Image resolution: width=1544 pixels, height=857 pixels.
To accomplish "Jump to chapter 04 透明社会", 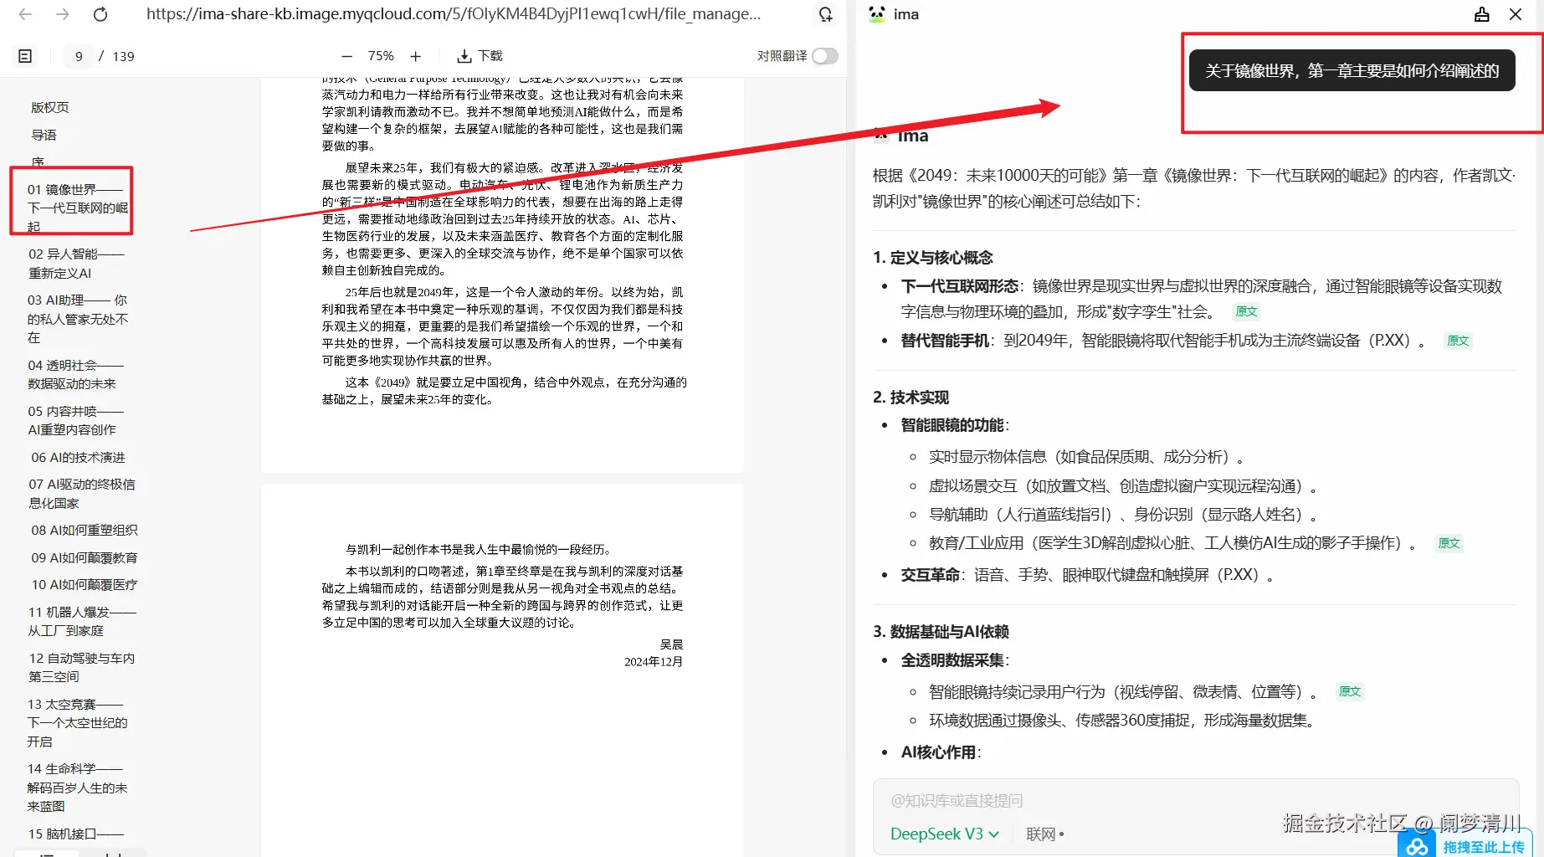I will tap(75, 374).
